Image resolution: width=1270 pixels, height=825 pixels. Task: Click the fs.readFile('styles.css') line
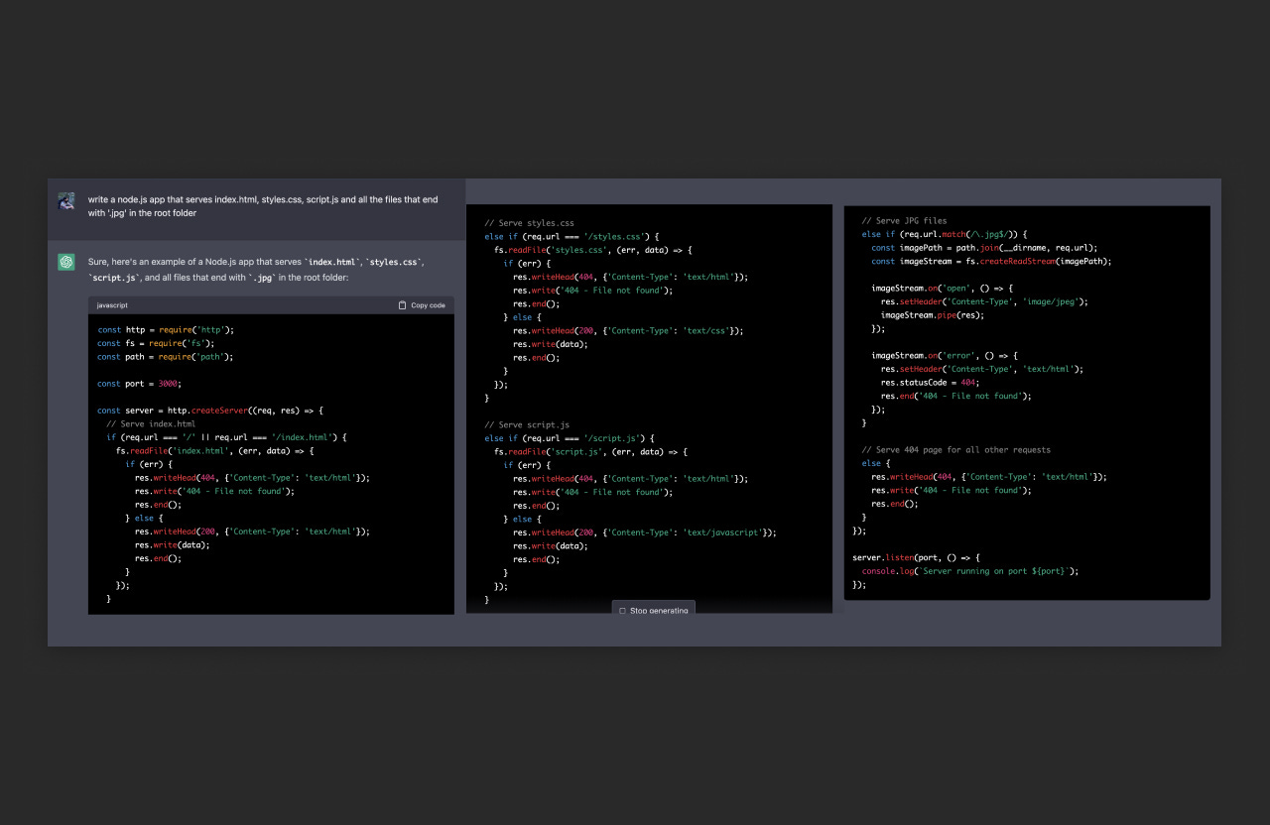click(x=593, y=251)
